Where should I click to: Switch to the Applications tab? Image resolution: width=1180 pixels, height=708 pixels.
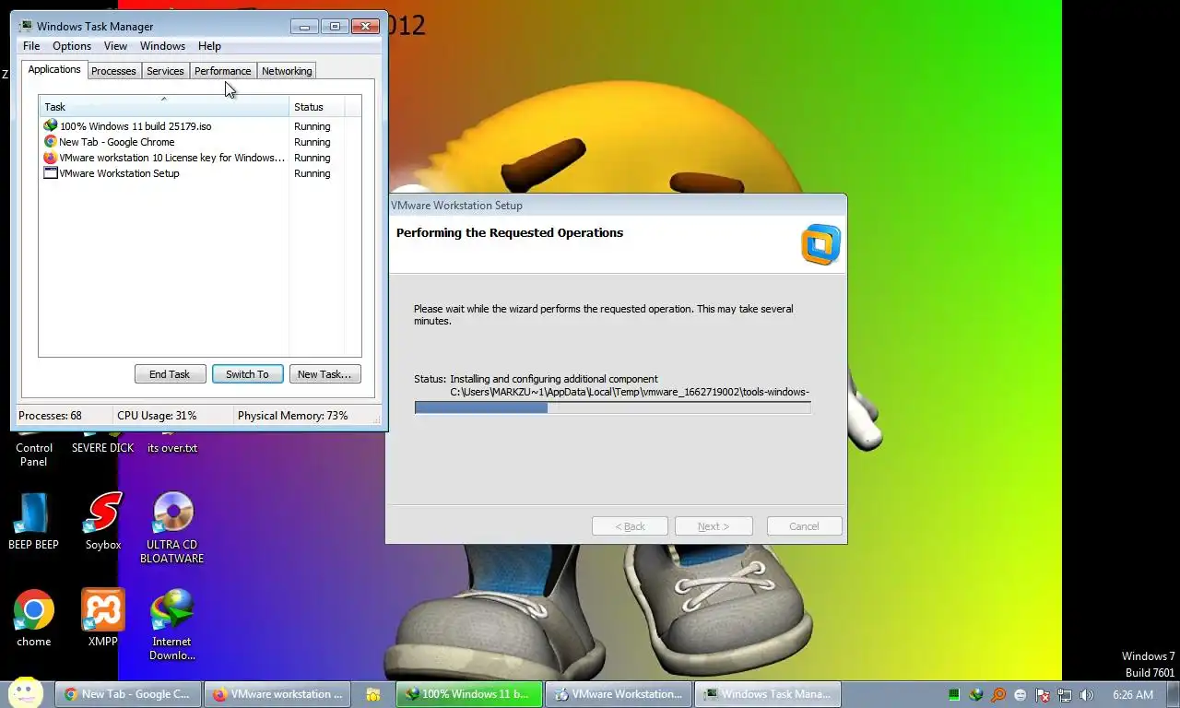[x=54, y=70]
